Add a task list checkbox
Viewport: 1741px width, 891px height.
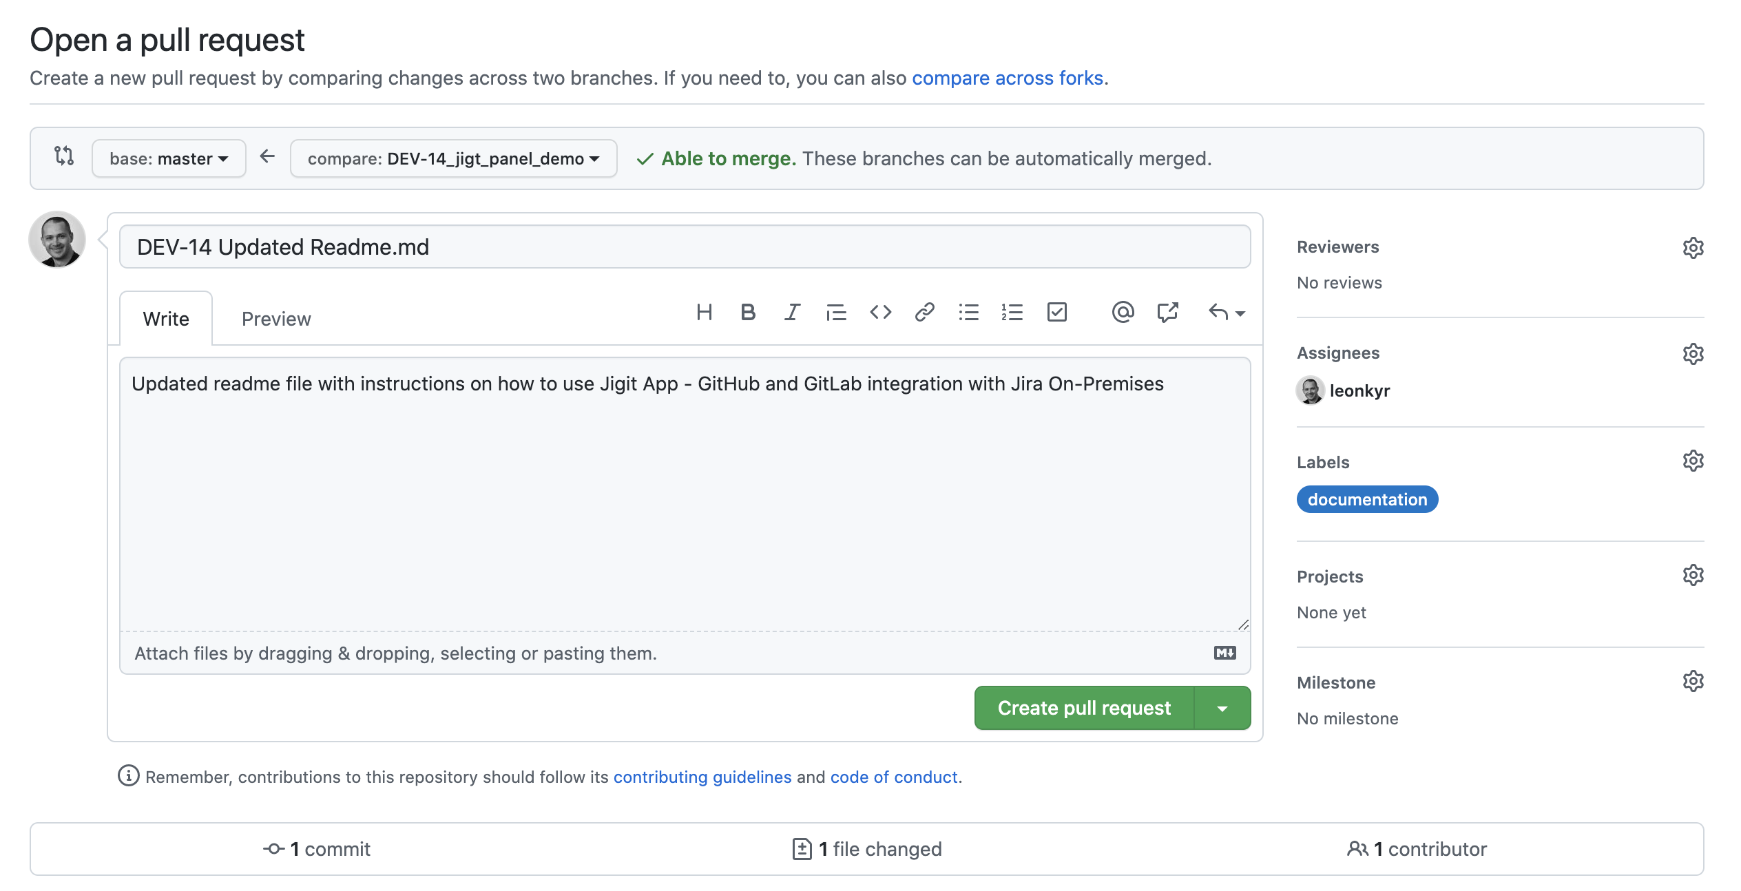pyautogui.click(x=1056, y=313)
